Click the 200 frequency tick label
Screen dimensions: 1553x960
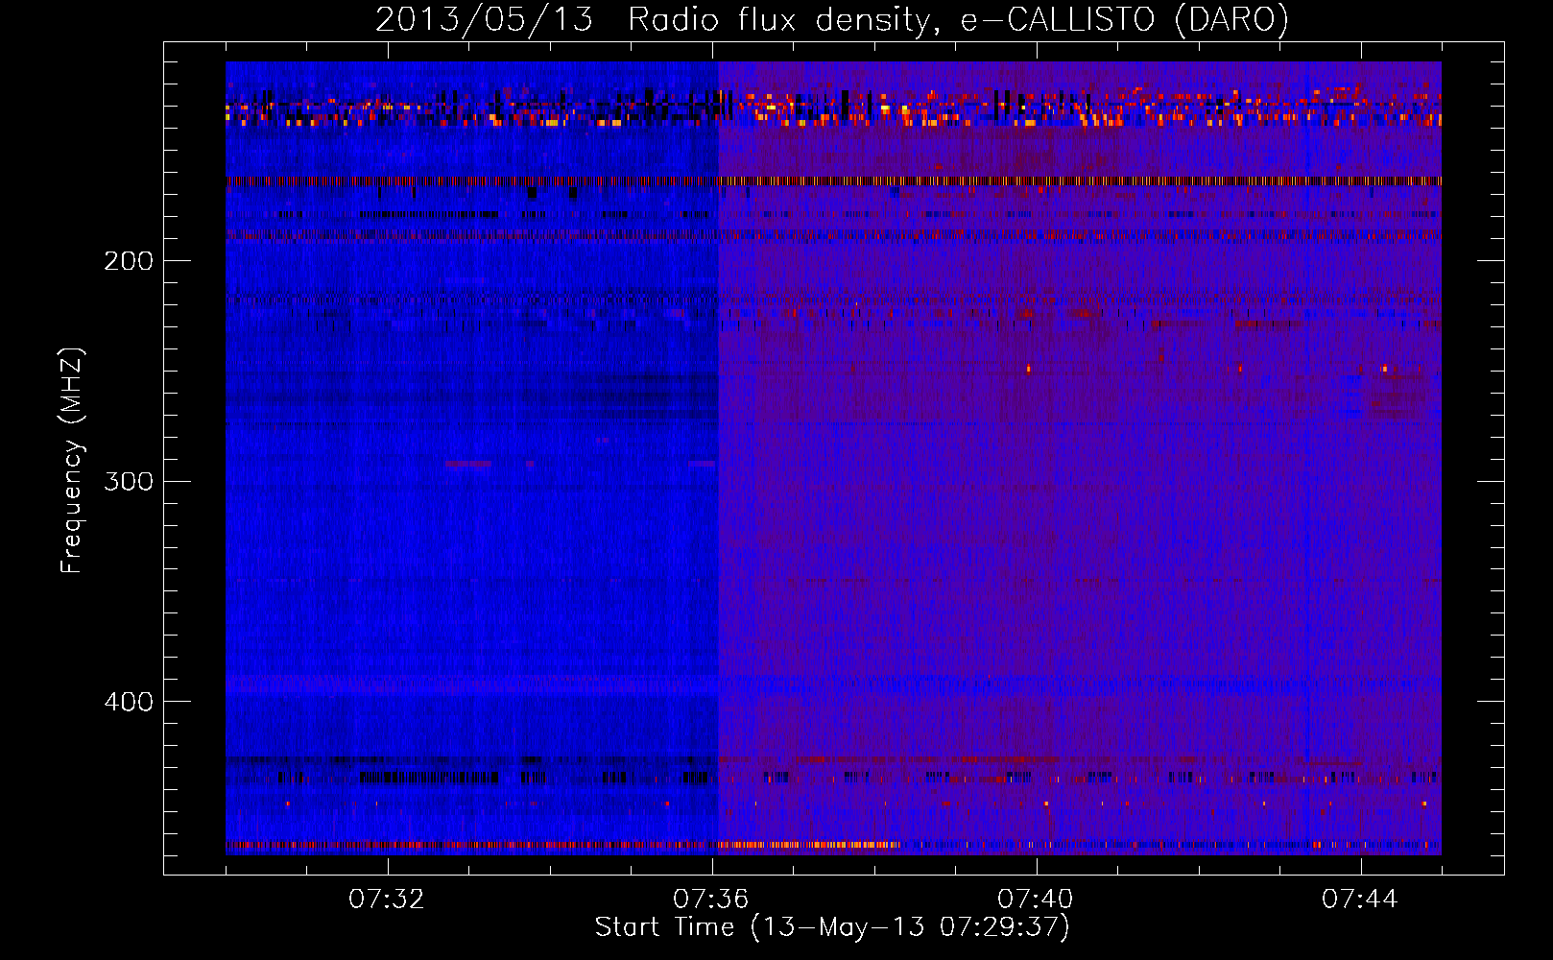(129, 261)
